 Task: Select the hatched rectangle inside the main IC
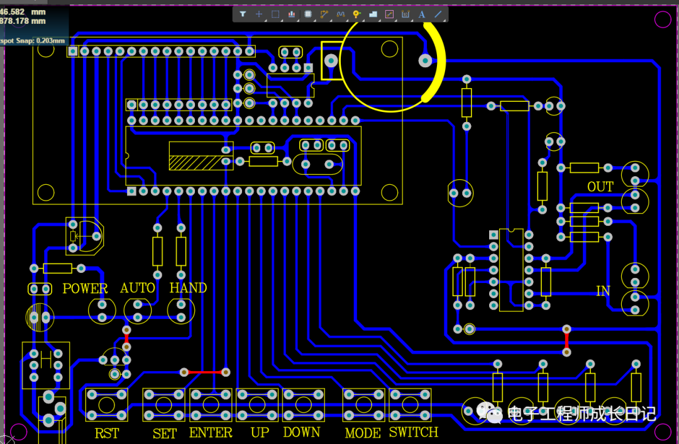(x=201, y=162)
